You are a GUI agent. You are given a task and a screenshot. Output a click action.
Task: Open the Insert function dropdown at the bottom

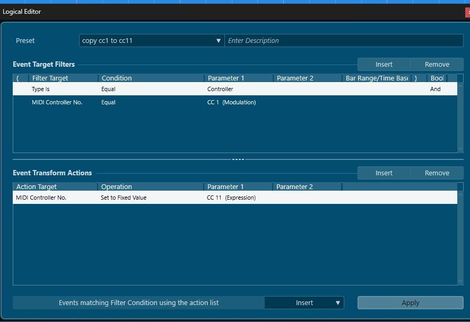point(304,303)
